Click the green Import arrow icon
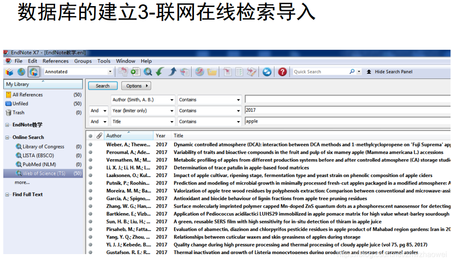451x263 pixels. click(x=160, y=72)
